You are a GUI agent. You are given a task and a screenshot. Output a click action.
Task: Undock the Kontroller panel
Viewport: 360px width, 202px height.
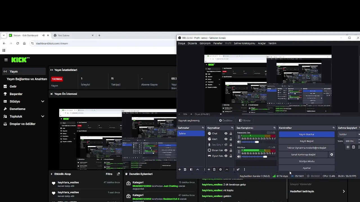[x=334, y=128]
